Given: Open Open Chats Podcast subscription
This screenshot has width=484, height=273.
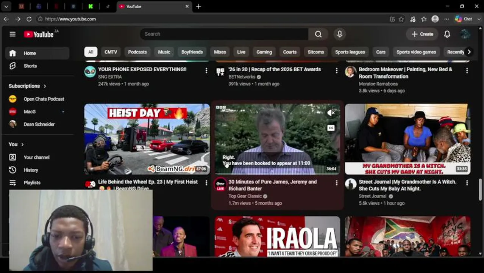Looking at the screenshot, I should (x=37, y=99).
